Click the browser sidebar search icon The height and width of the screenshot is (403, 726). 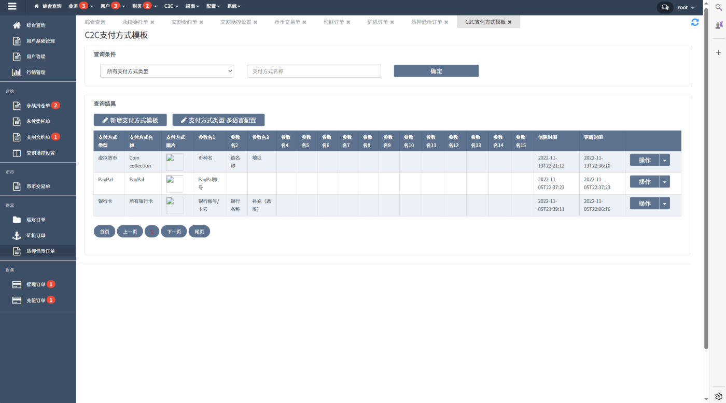pyautogui.click(x=719, y=7)
